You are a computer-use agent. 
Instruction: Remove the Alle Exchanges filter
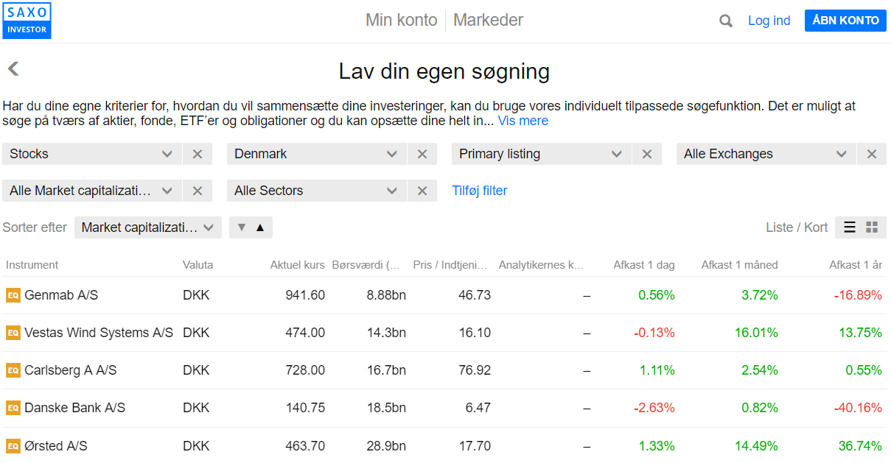(x=872, y=154)
